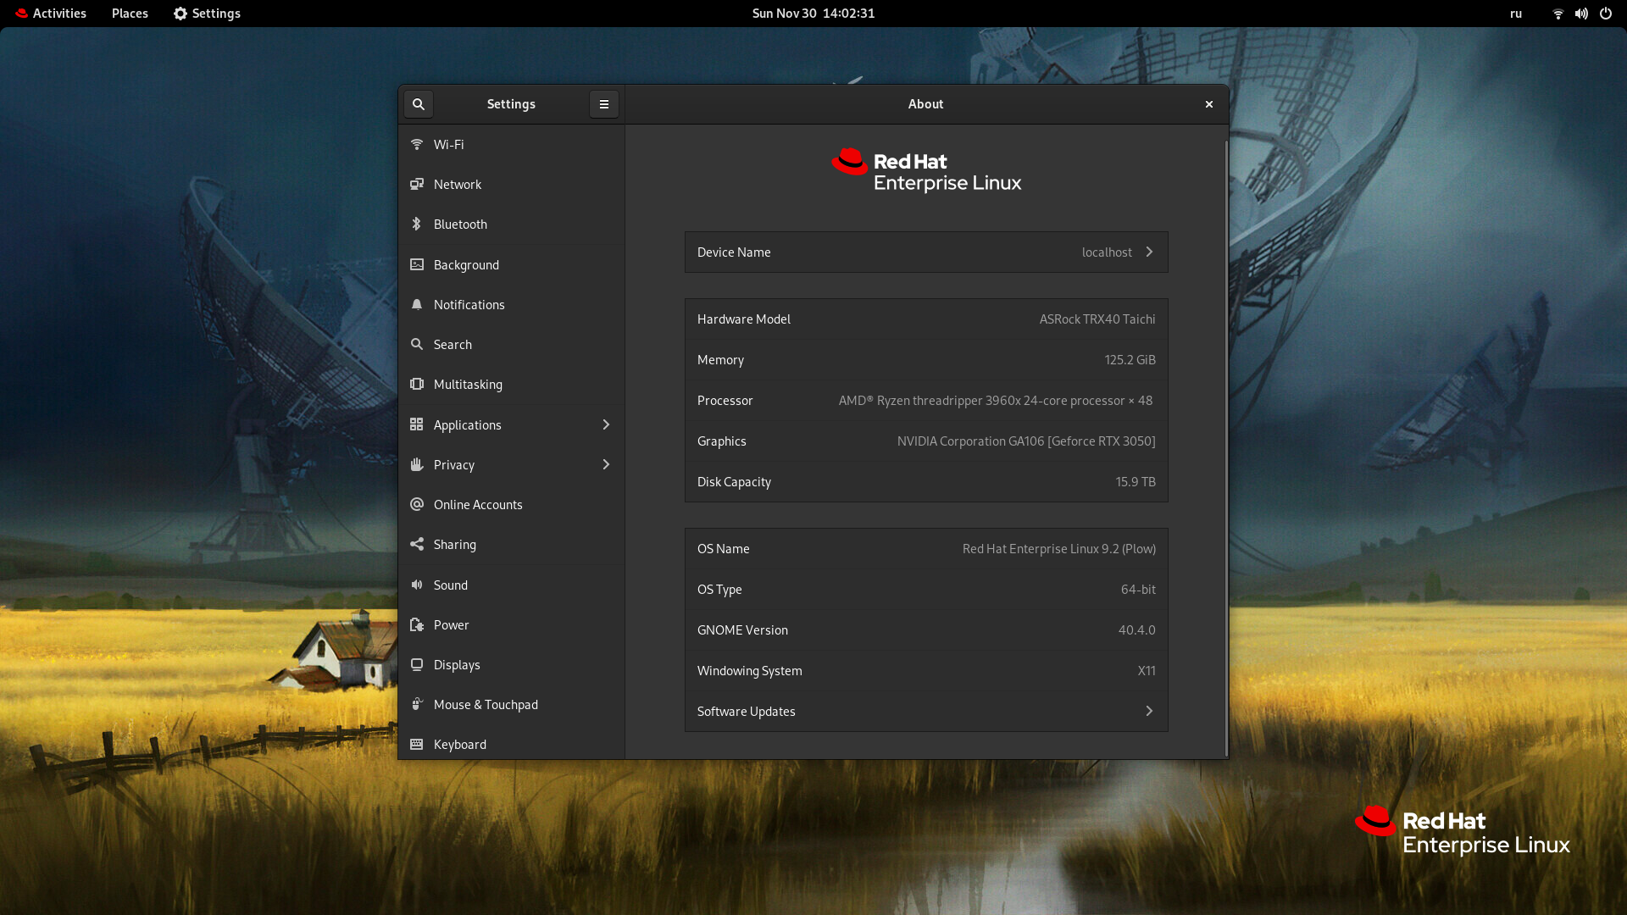Click the Notifications bell icon

[x=417, y=304]
